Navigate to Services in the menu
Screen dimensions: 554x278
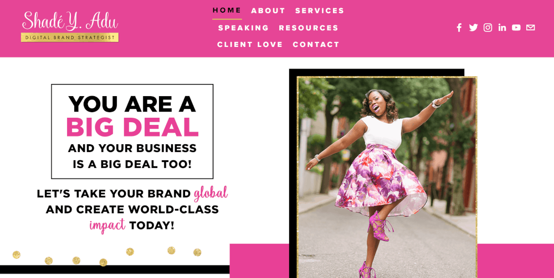320,11
